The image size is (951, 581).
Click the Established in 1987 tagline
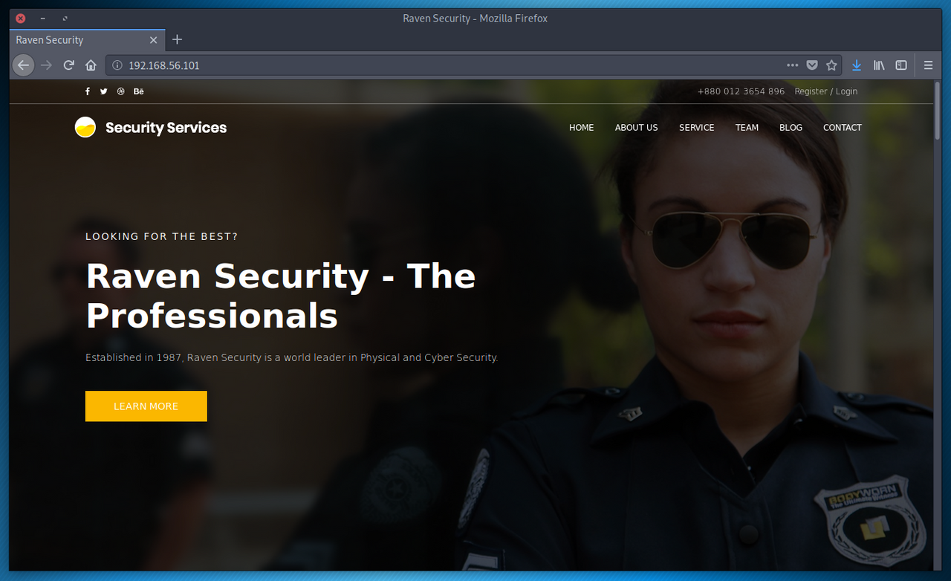[x=291, y=357]
